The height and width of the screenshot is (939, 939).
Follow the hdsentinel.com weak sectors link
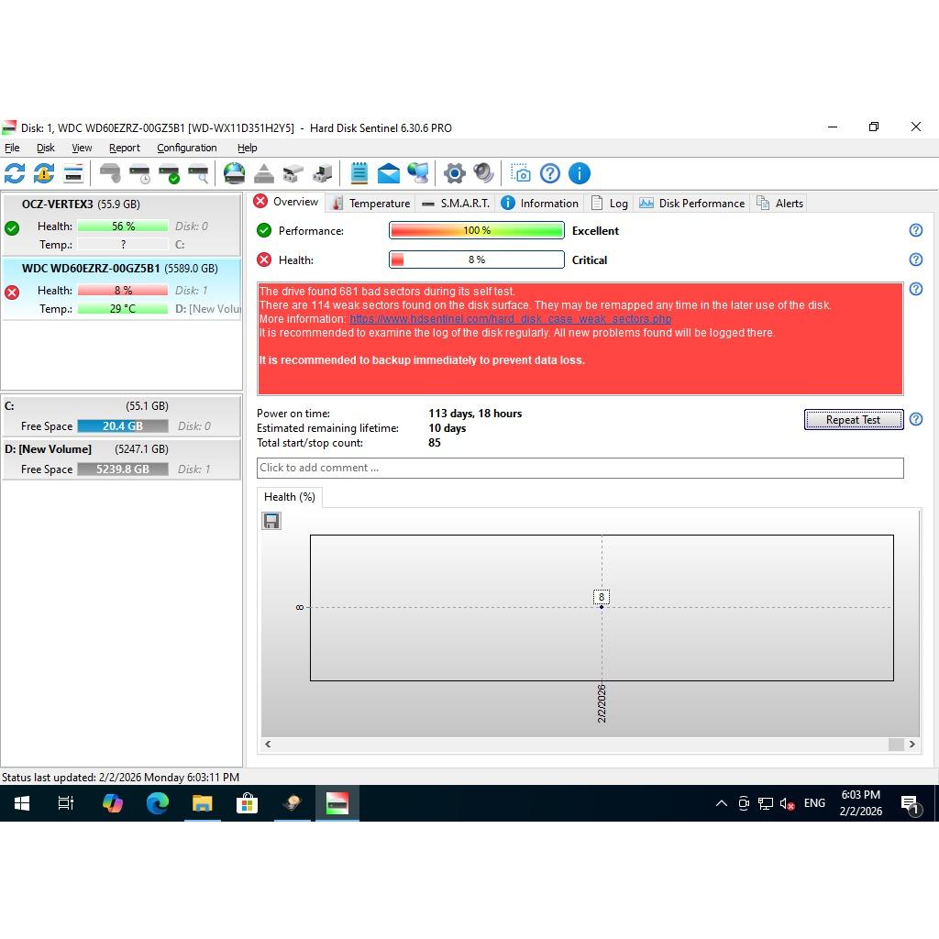tap(510, 319)
